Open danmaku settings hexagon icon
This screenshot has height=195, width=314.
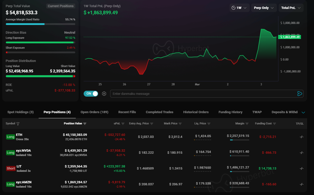pos(104,94)
